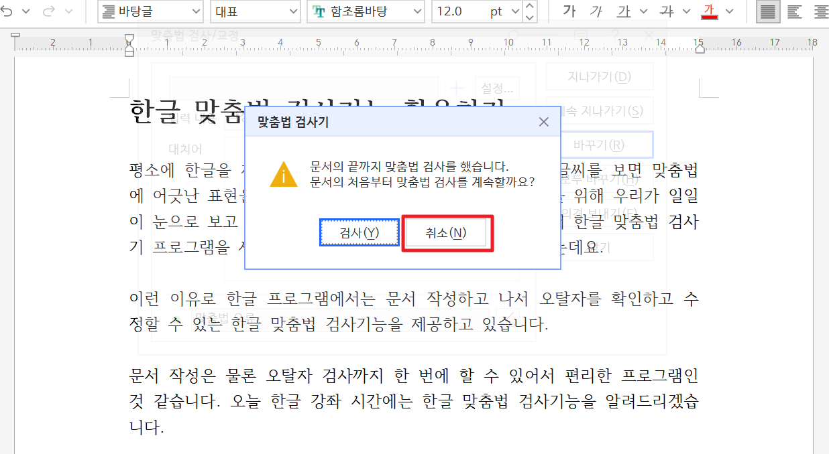Open the pt font size dropdown arrow
This screenshot has height=454, width=829.
[514, 11]
